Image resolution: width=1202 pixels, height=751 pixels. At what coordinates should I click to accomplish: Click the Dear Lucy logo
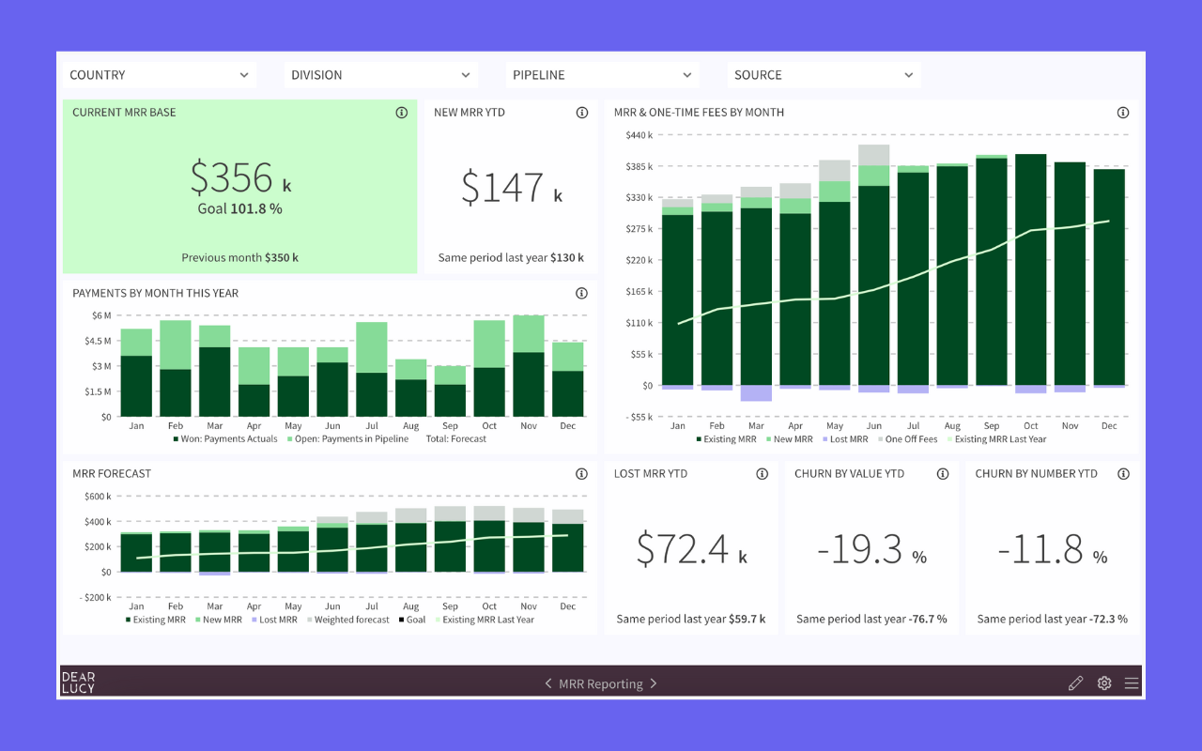pos(78,682)
